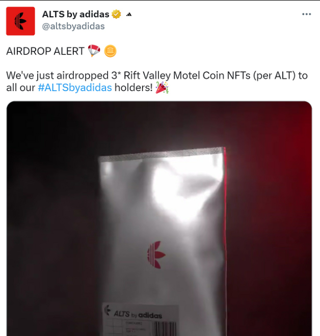Image resolution: width=320 pixels, height=336 pixels.
Task: Click the small adidas affiliate badge
Action: pyautogui.click(x=129, y=15)
